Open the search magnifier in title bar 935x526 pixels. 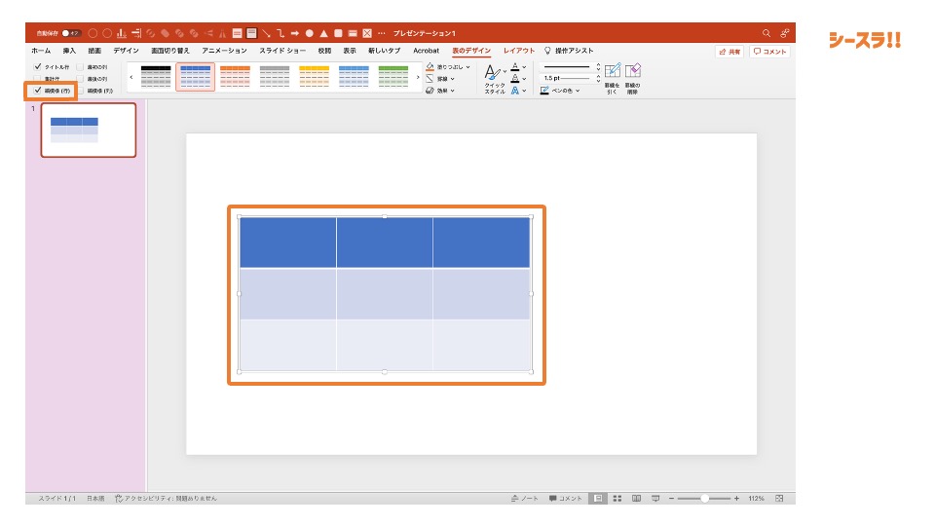[x=767, y=32]
